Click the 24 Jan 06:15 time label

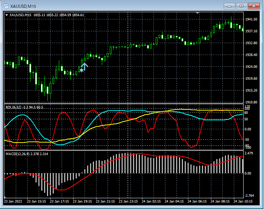(x=197, y=201)
